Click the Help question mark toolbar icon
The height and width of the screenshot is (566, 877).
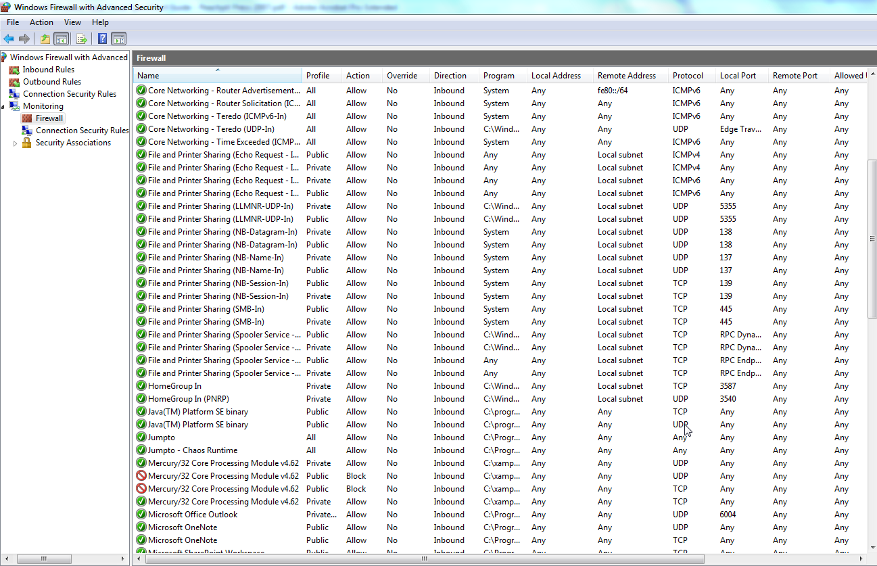point(101,39)
